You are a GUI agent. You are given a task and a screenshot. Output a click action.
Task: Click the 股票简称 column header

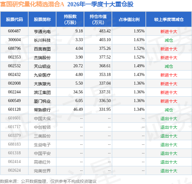click(x=42, y=19)
